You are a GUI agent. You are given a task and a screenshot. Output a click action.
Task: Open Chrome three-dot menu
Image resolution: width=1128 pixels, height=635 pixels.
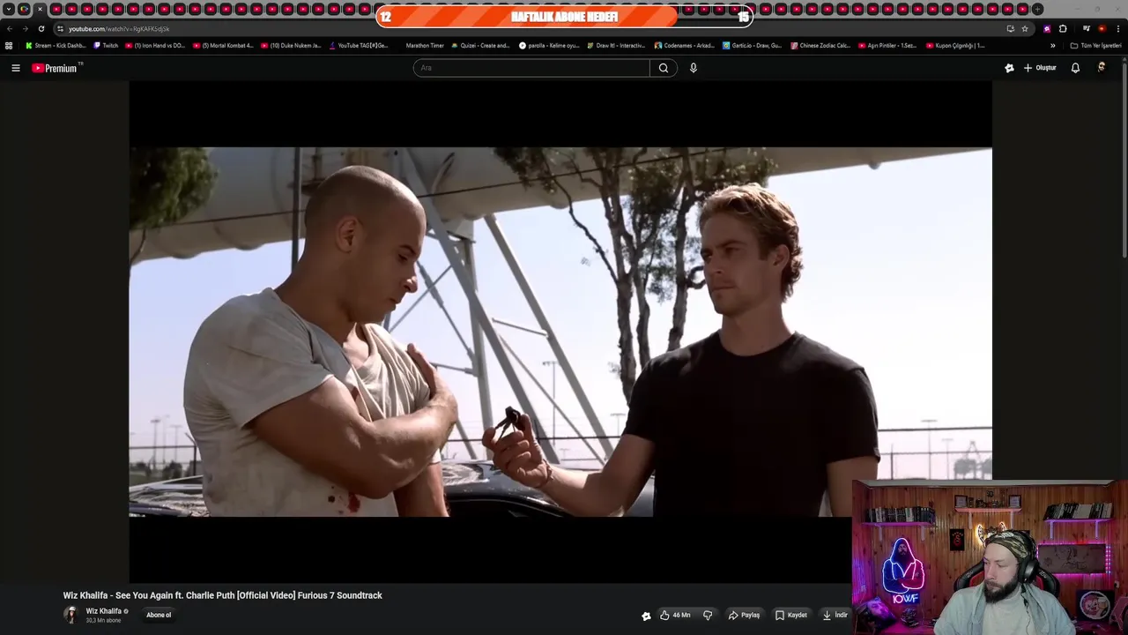(1118, 28)
